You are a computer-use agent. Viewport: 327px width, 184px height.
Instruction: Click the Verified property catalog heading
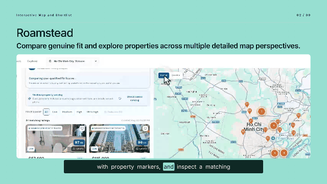coord(48,95)
